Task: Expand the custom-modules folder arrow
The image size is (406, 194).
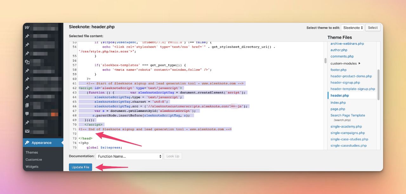Action: pos(359,63)
